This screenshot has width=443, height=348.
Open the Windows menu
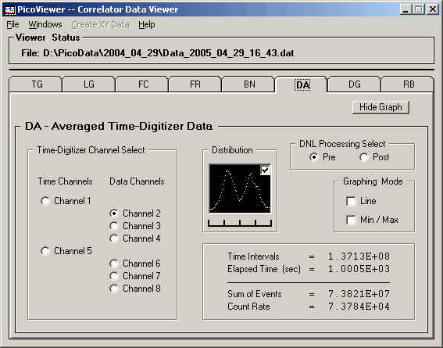[45, 24]
